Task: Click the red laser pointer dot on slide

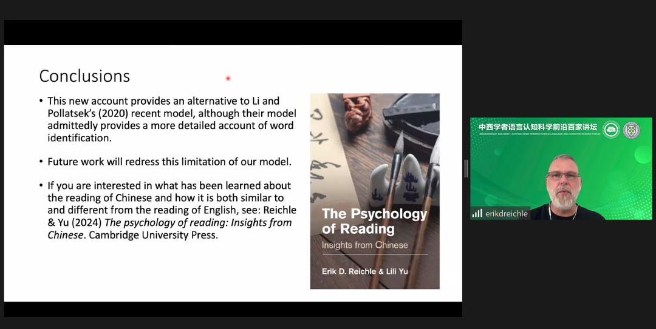Action: pos(228,78)
